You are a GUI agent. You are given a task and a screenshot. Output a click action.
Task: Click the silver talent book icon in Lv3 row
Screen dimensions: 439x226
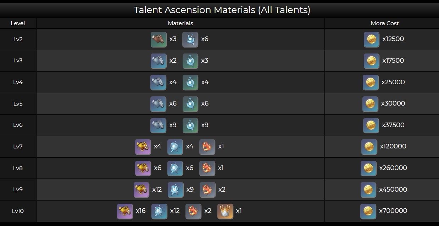(x=158, y=61)
